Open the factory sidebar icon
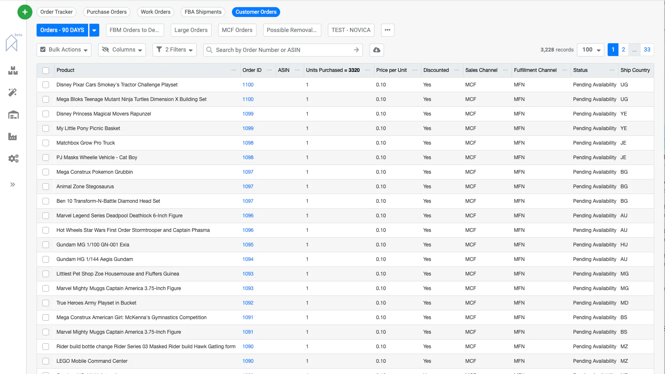The image size is (665, 374). pos(13,137)
